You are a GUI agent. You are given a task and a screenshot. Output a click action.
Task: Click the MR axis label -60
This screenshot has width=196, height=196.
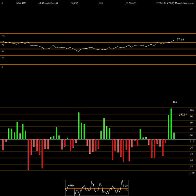(x=191, y=160)
